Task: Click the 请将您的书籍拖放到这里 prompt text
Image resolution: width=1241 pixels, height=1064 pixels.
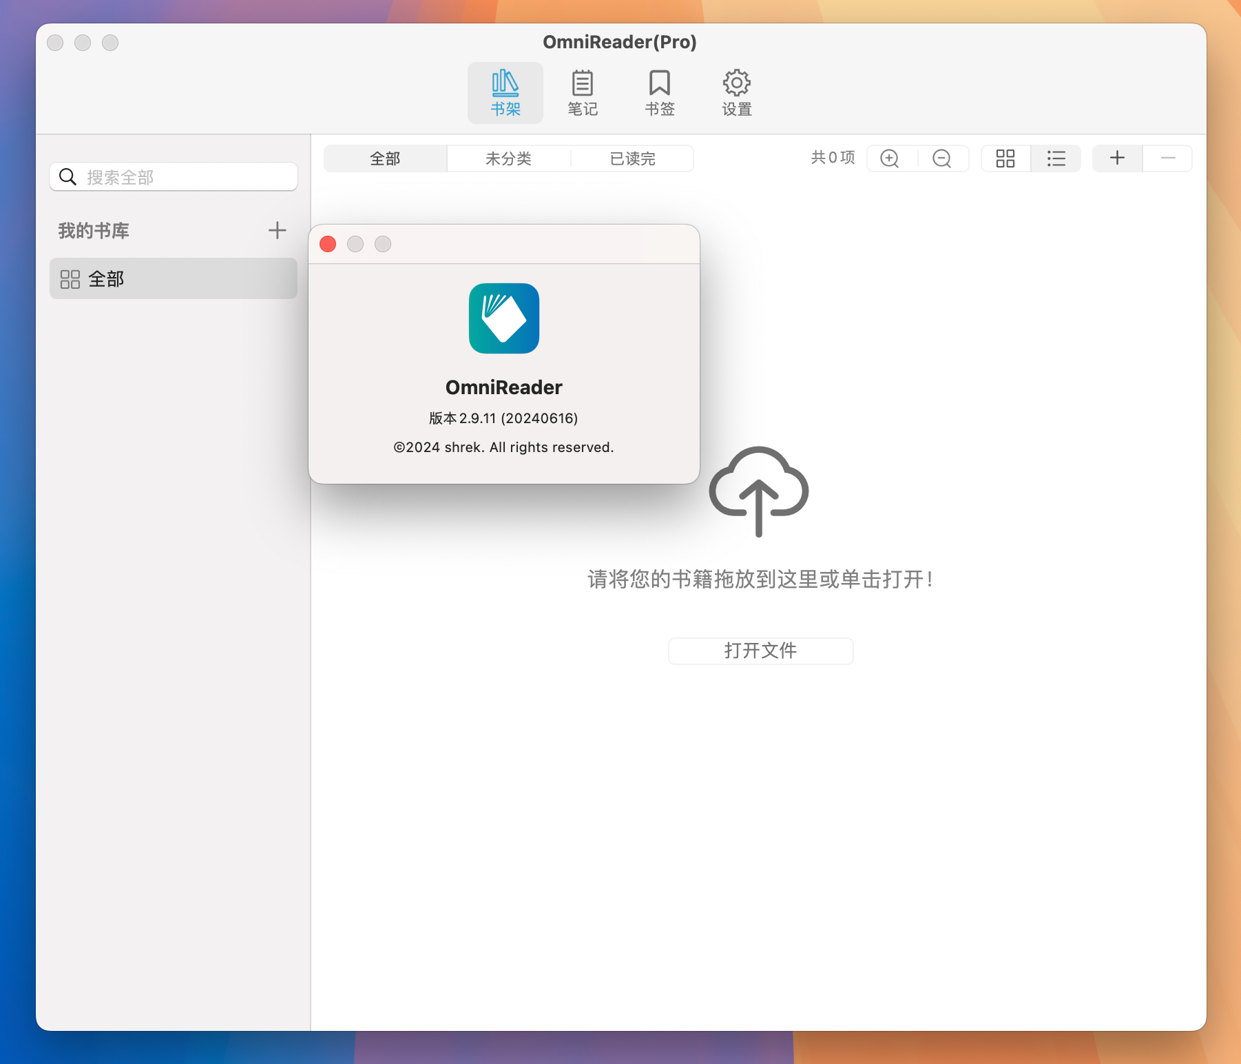Action: click(x=760, y=579)
